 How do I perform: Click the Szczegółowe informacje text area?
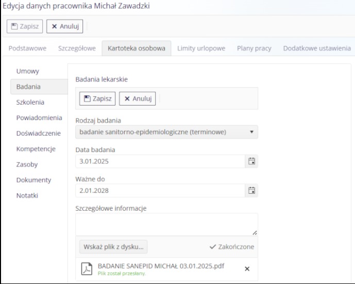pyautogui.click(x=166, y=224)
